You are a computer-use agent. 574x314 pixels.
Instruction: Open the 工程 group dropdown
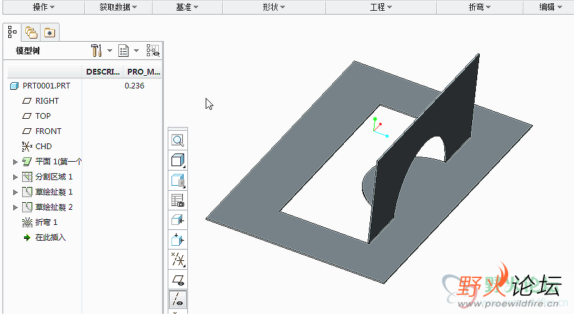[x=381, y=7]
